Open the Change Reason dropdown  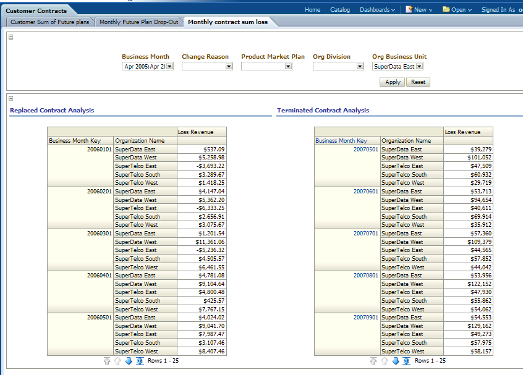pos(229,66)
